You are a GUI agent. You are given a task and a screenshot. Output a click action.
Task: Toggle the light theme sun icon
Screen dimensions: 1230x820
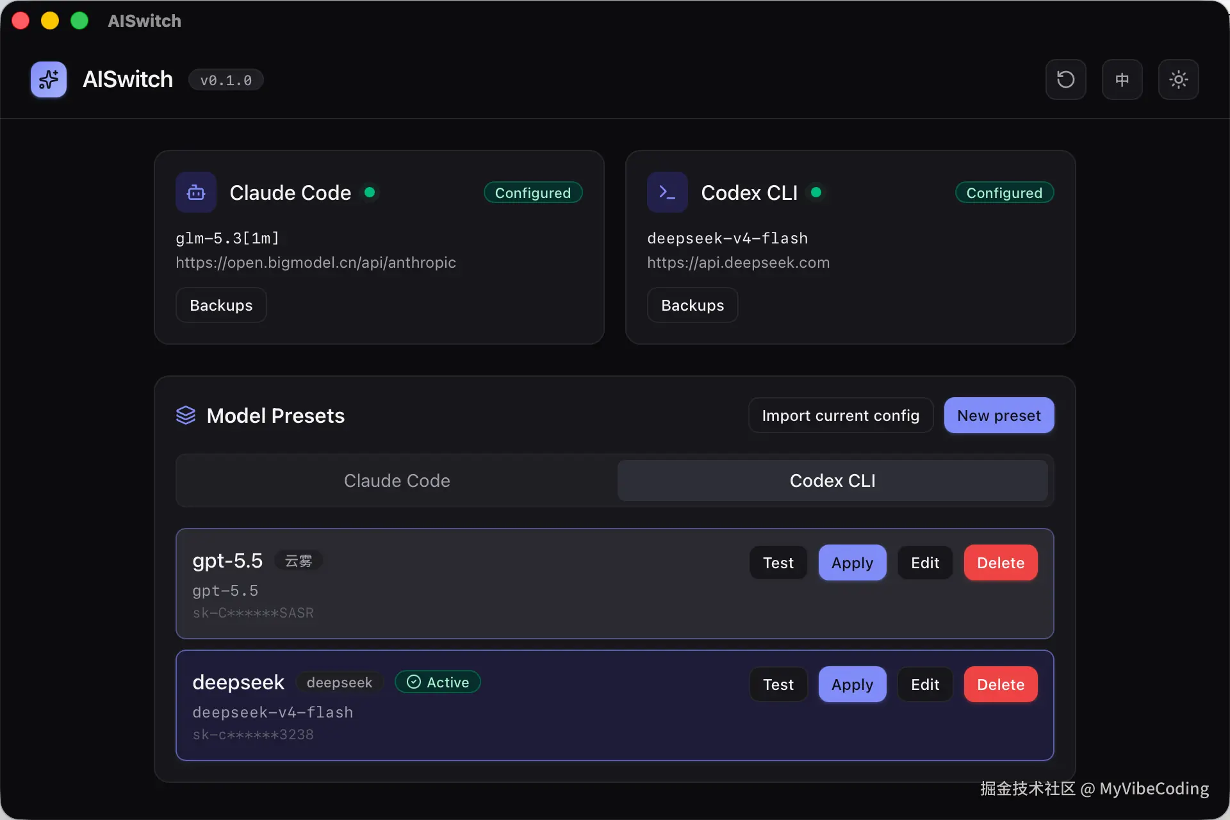coord(1178,79)
